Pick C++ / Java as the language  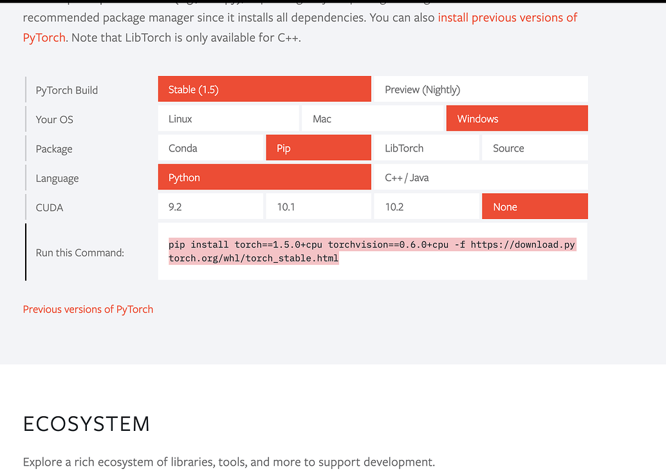tap(481, 177)
